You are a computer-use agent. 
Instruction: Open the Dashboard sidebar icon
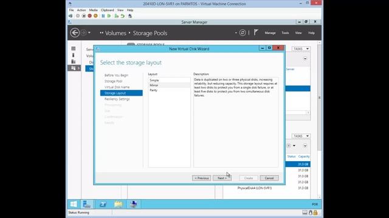click(73, 48)
